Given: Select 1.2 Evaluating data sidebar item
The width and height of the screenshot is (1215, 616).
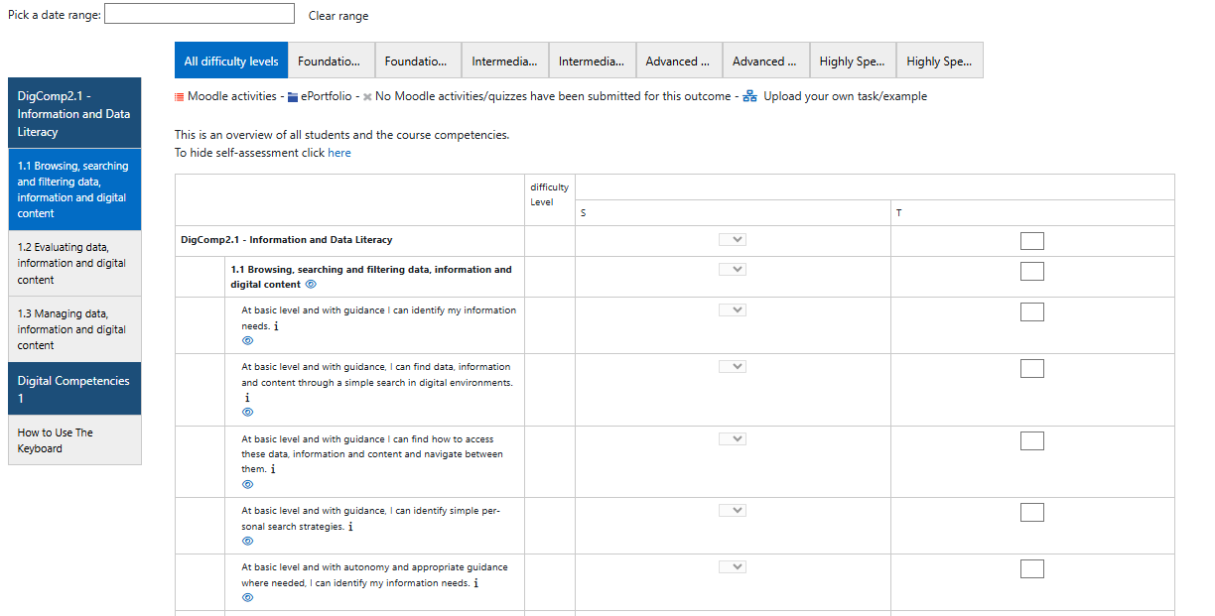Looking at the screenshot, I should pyautogui.click(x=74, y=263).
